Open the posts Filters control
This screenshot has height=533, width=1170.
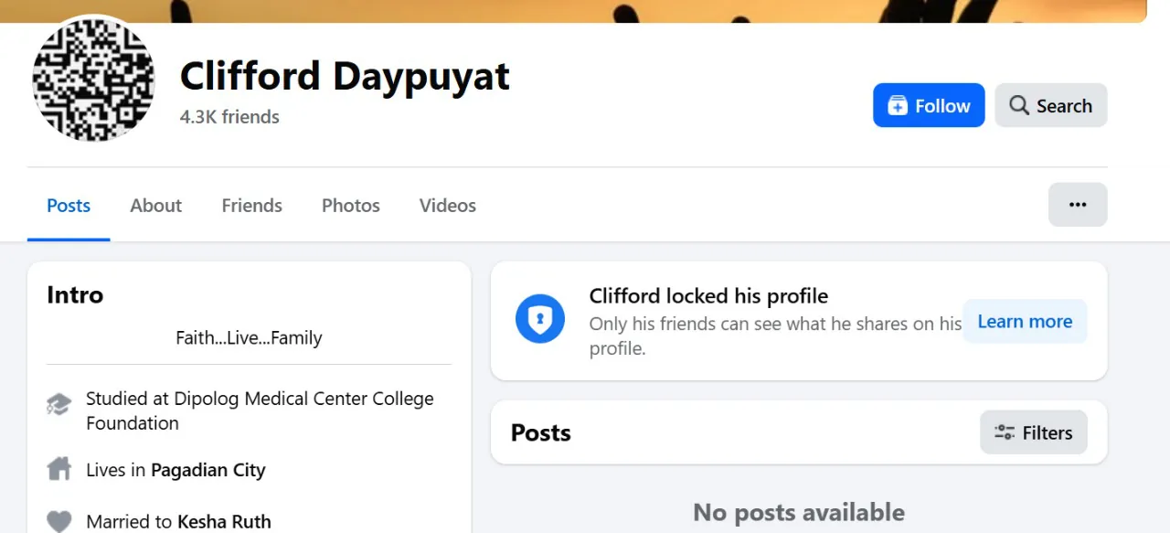coord(1033,433)
